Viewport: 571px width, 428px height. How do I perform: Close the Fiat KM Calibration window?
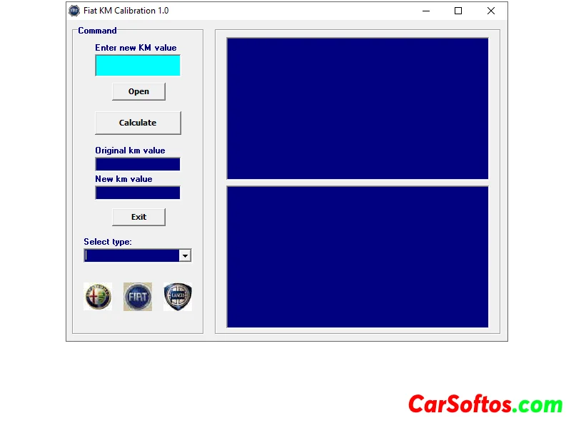pyautogui.click(x=491, y=11)
